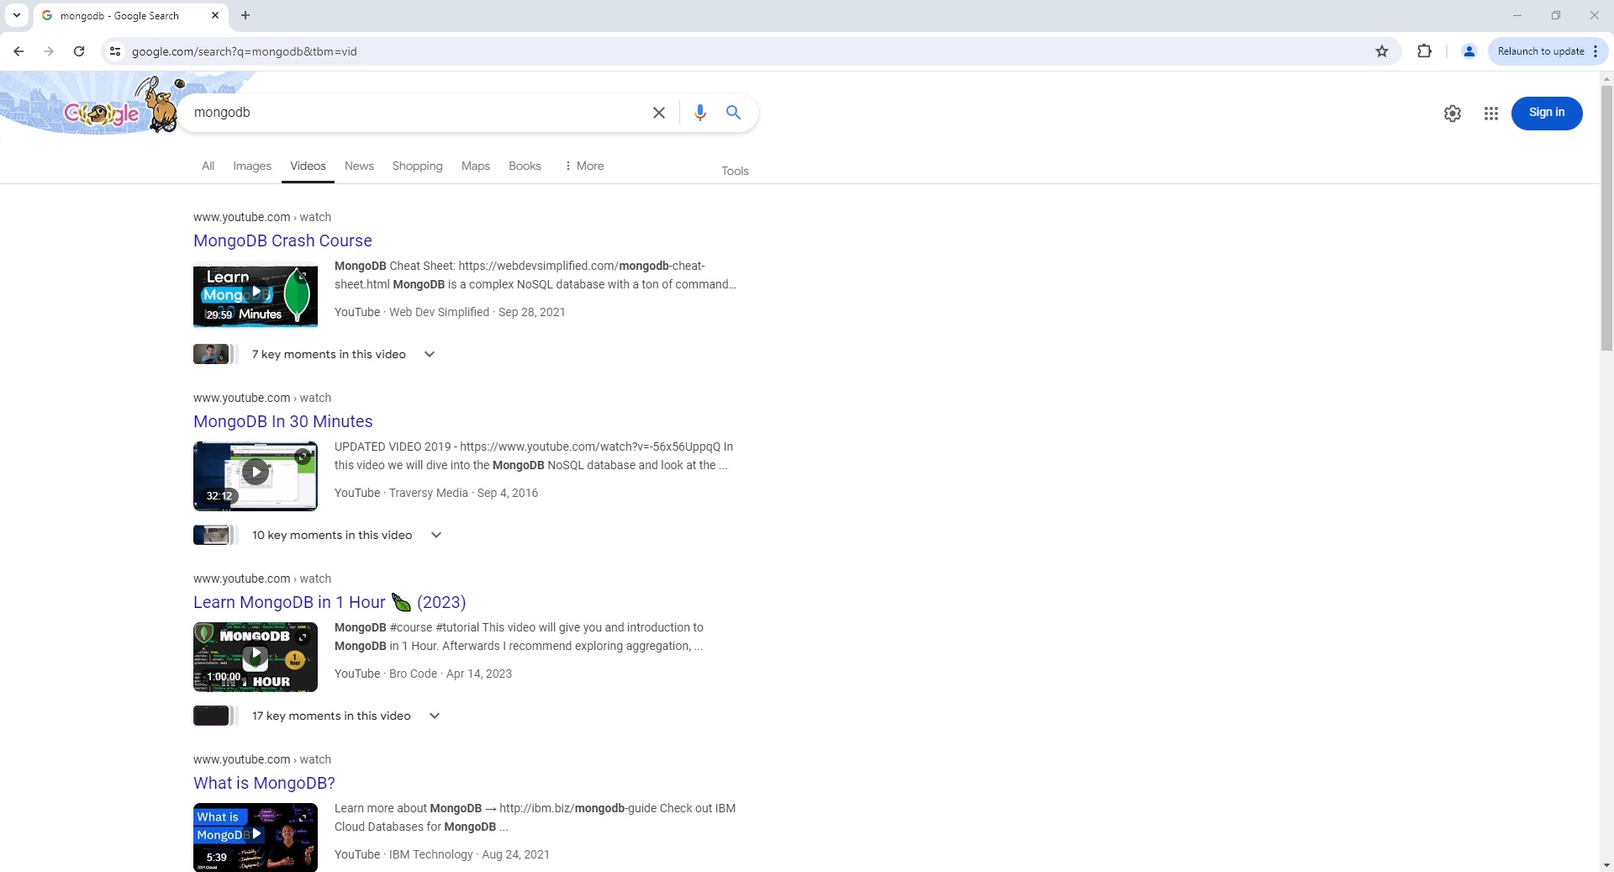Screen dimensions: 1614x872
Task: Expand 7 key moments for MongoDB Crash Course
Action: (430, 354)
